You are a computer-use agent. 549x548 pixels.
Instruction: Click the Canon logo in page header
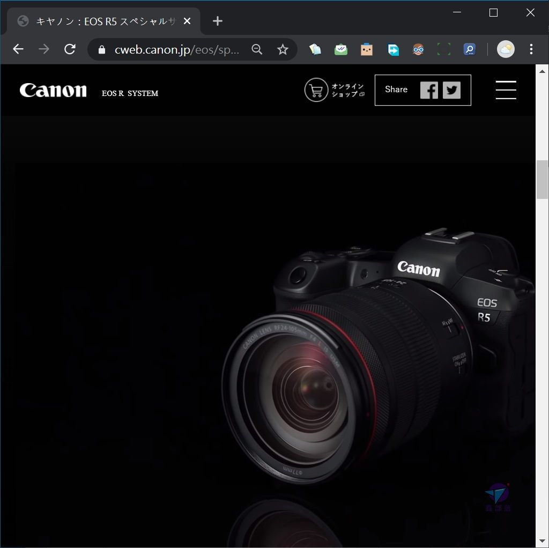coord(53,90)
